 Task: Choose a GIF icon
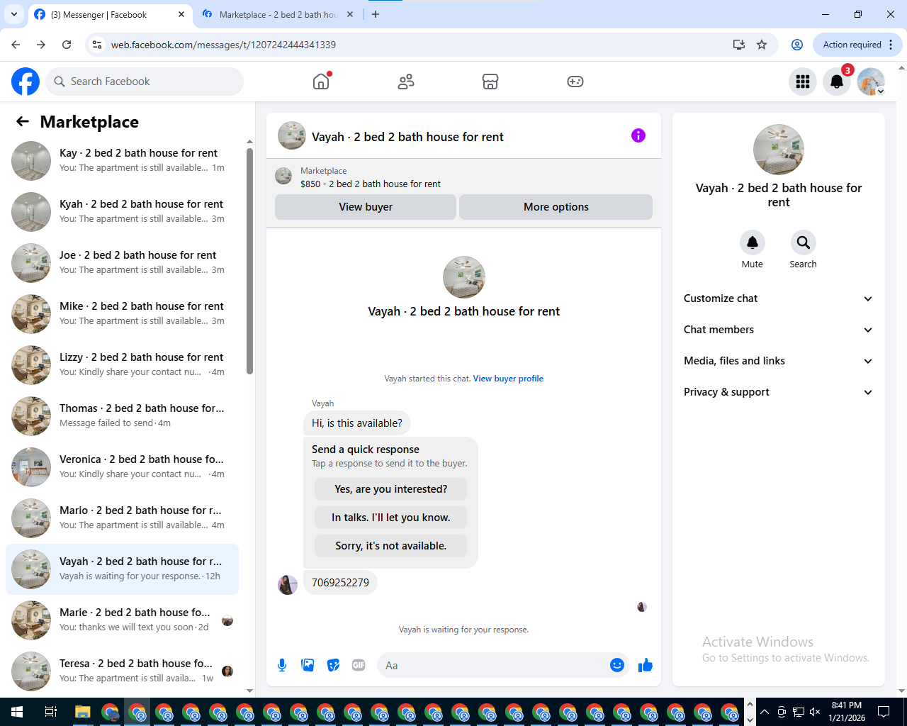(x=359, y=665)
